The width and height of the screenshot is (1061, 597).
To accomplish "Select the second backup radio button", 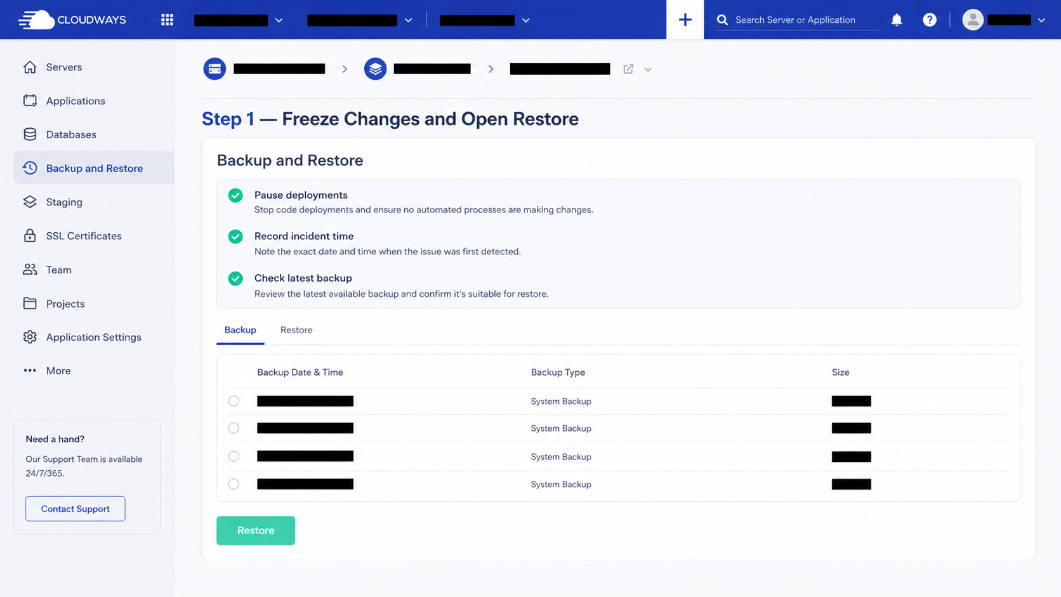I will [x=234, y=428].
